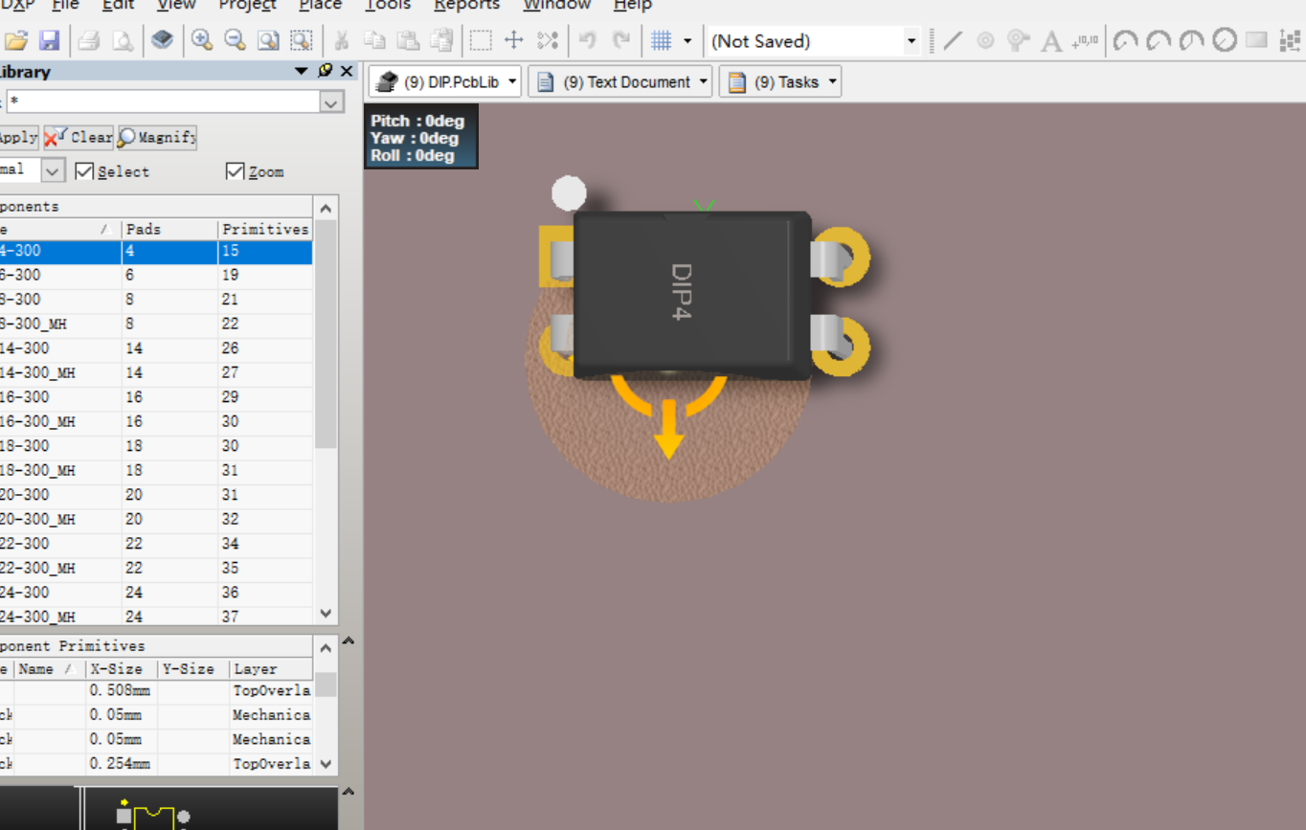Click the Fit Document zoom icon
Screen dimensions: 1306x830
[x=268, y=40]
